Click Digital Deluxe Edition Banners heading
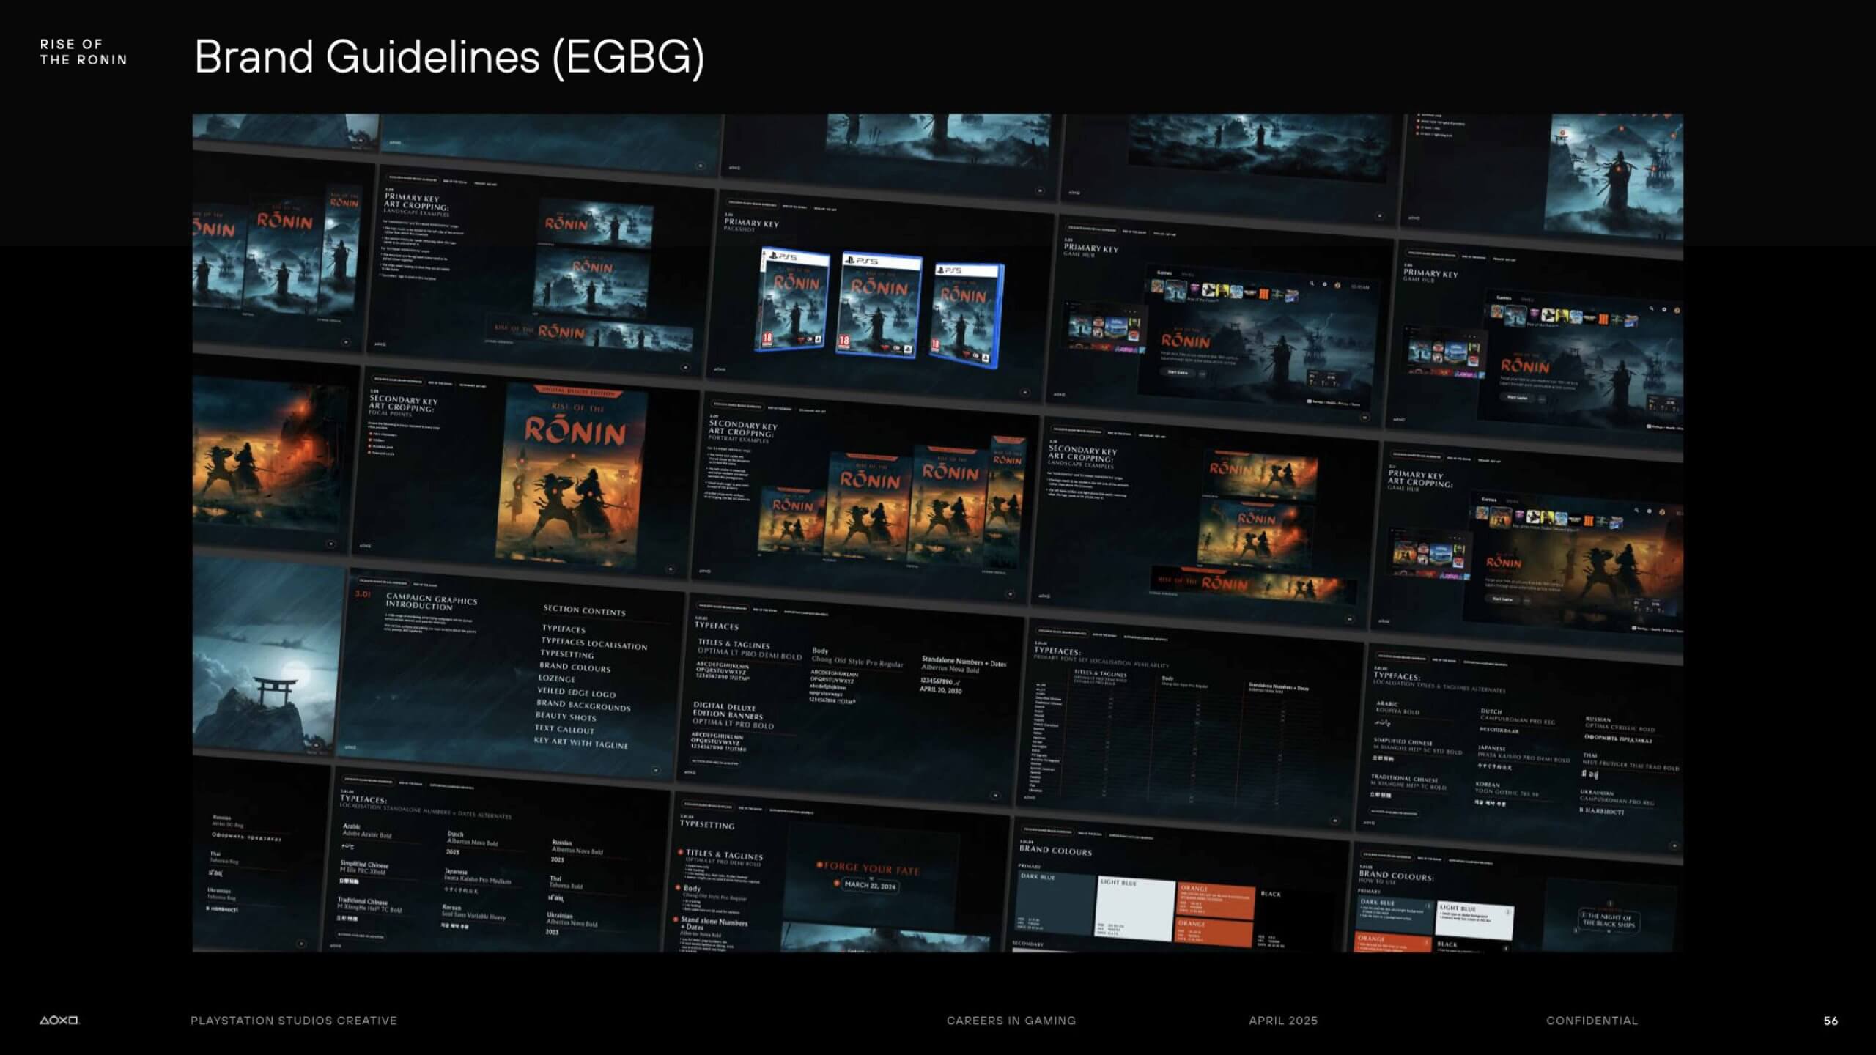 pos(728,711)
